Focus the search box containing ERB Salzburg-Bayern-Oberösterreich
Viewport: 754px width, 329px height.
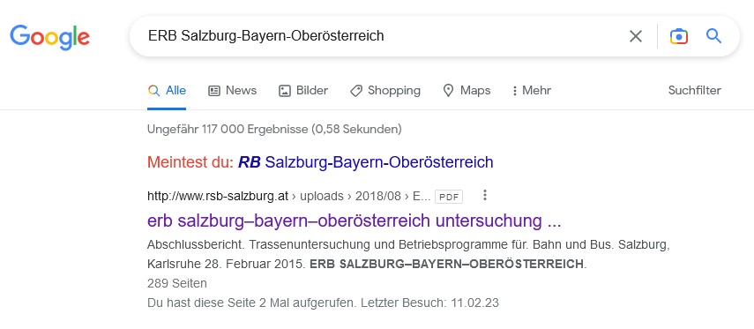tap(380, 36)
